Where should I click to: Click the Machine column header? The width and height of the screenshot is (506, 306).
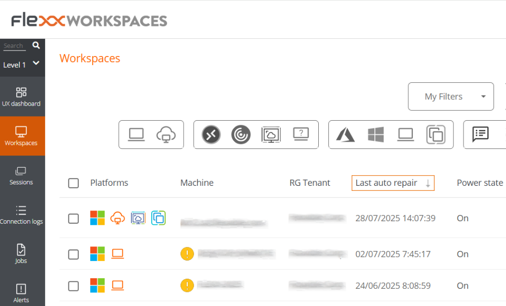coord(197,183)
